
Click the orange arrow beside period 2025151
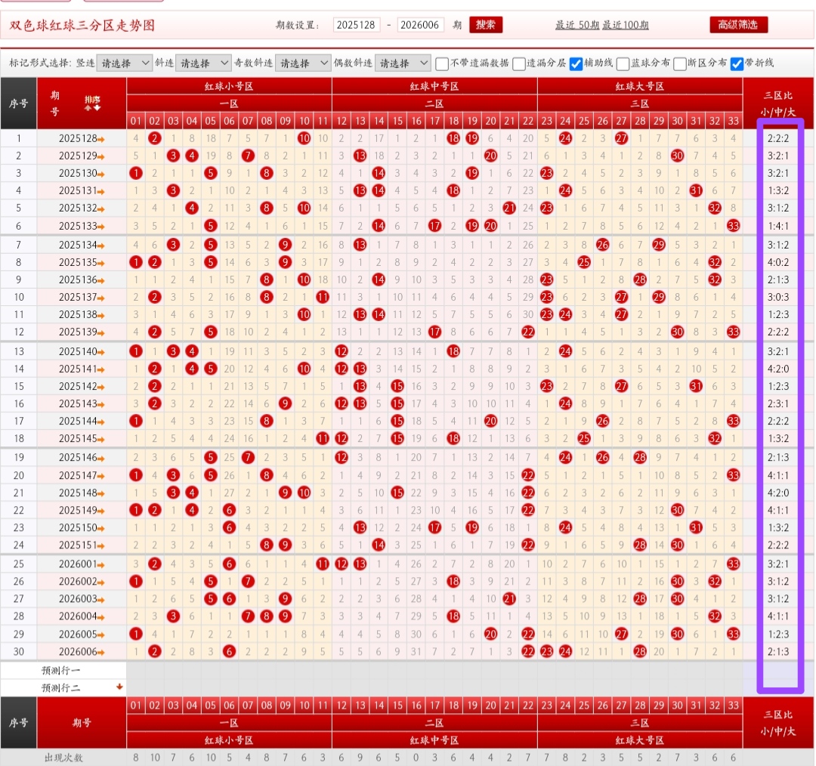101,546
